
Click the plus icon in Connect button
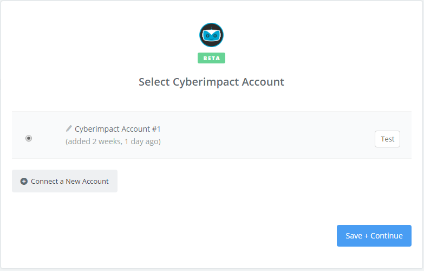click(24, 181)
